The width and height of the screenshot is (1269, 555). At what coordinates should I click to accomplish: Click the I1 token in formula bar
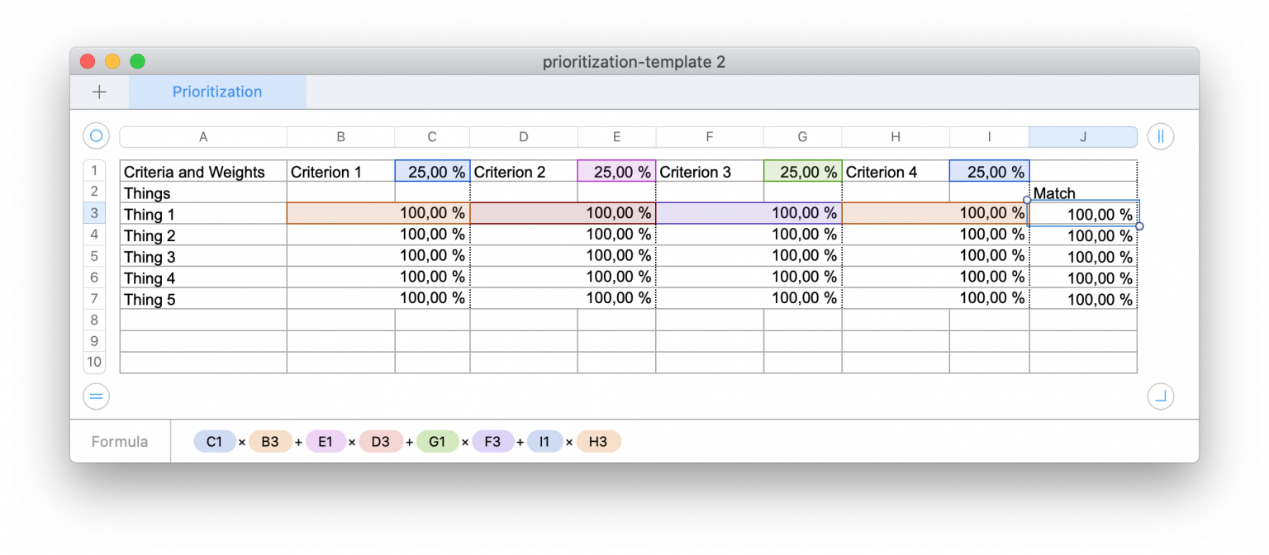click(x=544, y=442)
